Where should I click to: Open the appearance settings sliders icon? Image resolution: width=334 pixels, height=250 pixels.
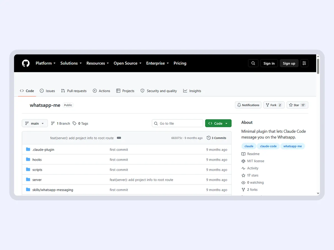304,63
